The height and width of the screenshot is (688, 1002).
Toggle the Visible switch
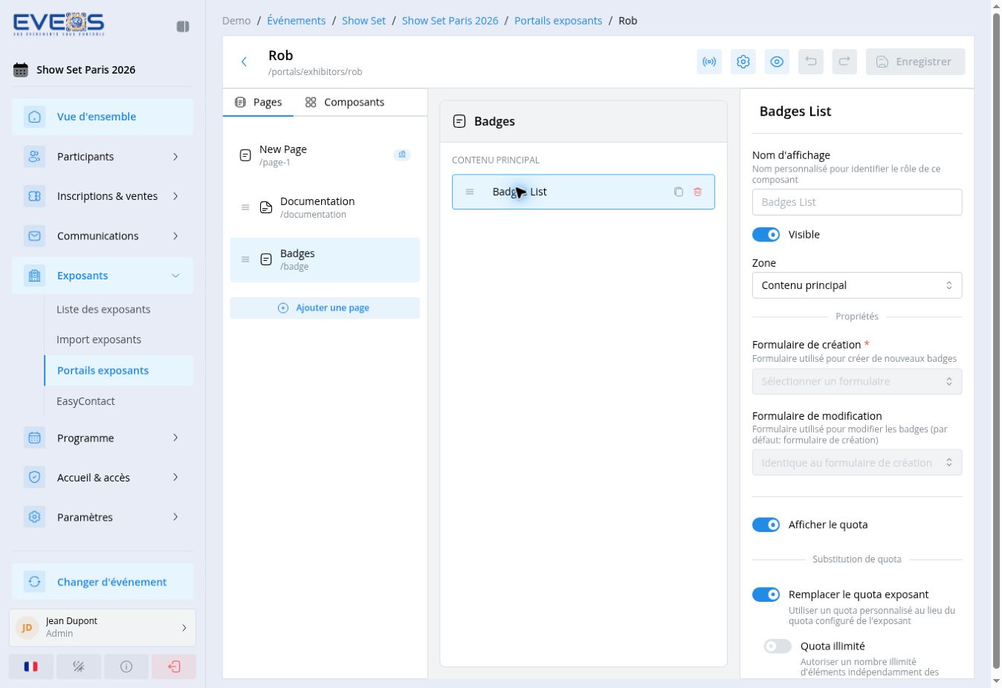coord(766,235)
